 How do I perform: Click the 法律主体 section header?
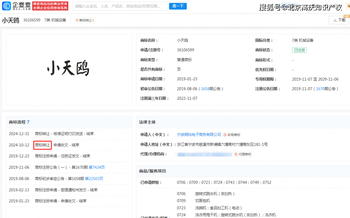pos(148,122)
